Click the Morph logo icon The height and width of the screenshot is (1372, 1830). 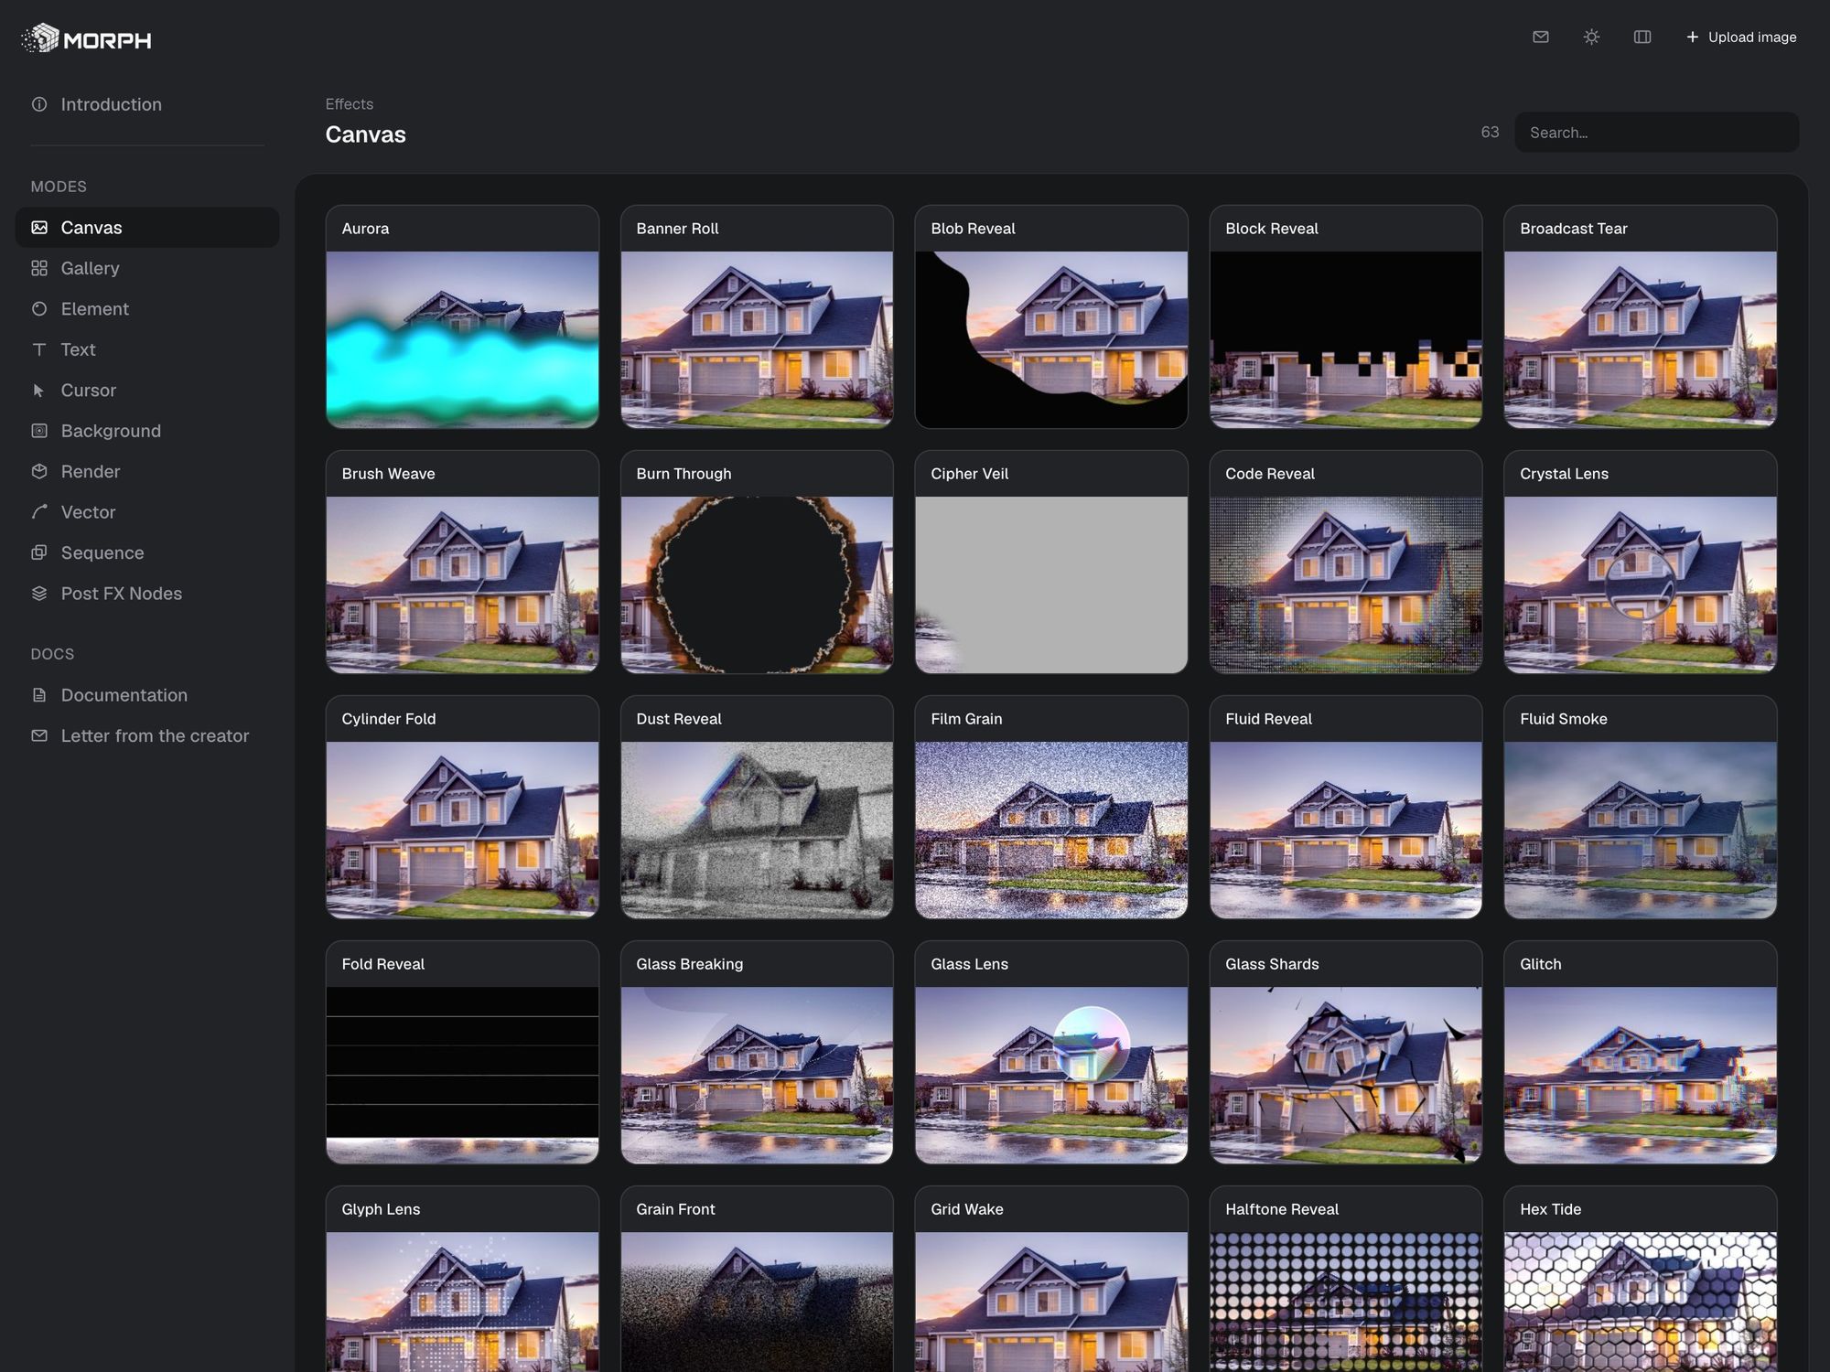(x=40, y=38)
